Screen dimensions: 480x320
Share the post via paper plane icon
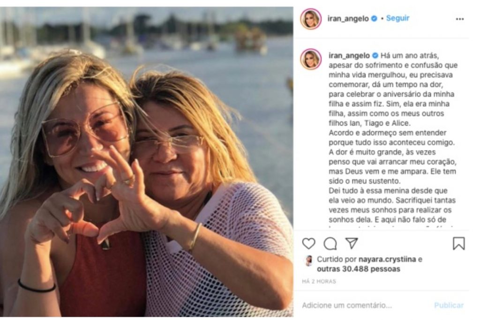click(352, 243)
